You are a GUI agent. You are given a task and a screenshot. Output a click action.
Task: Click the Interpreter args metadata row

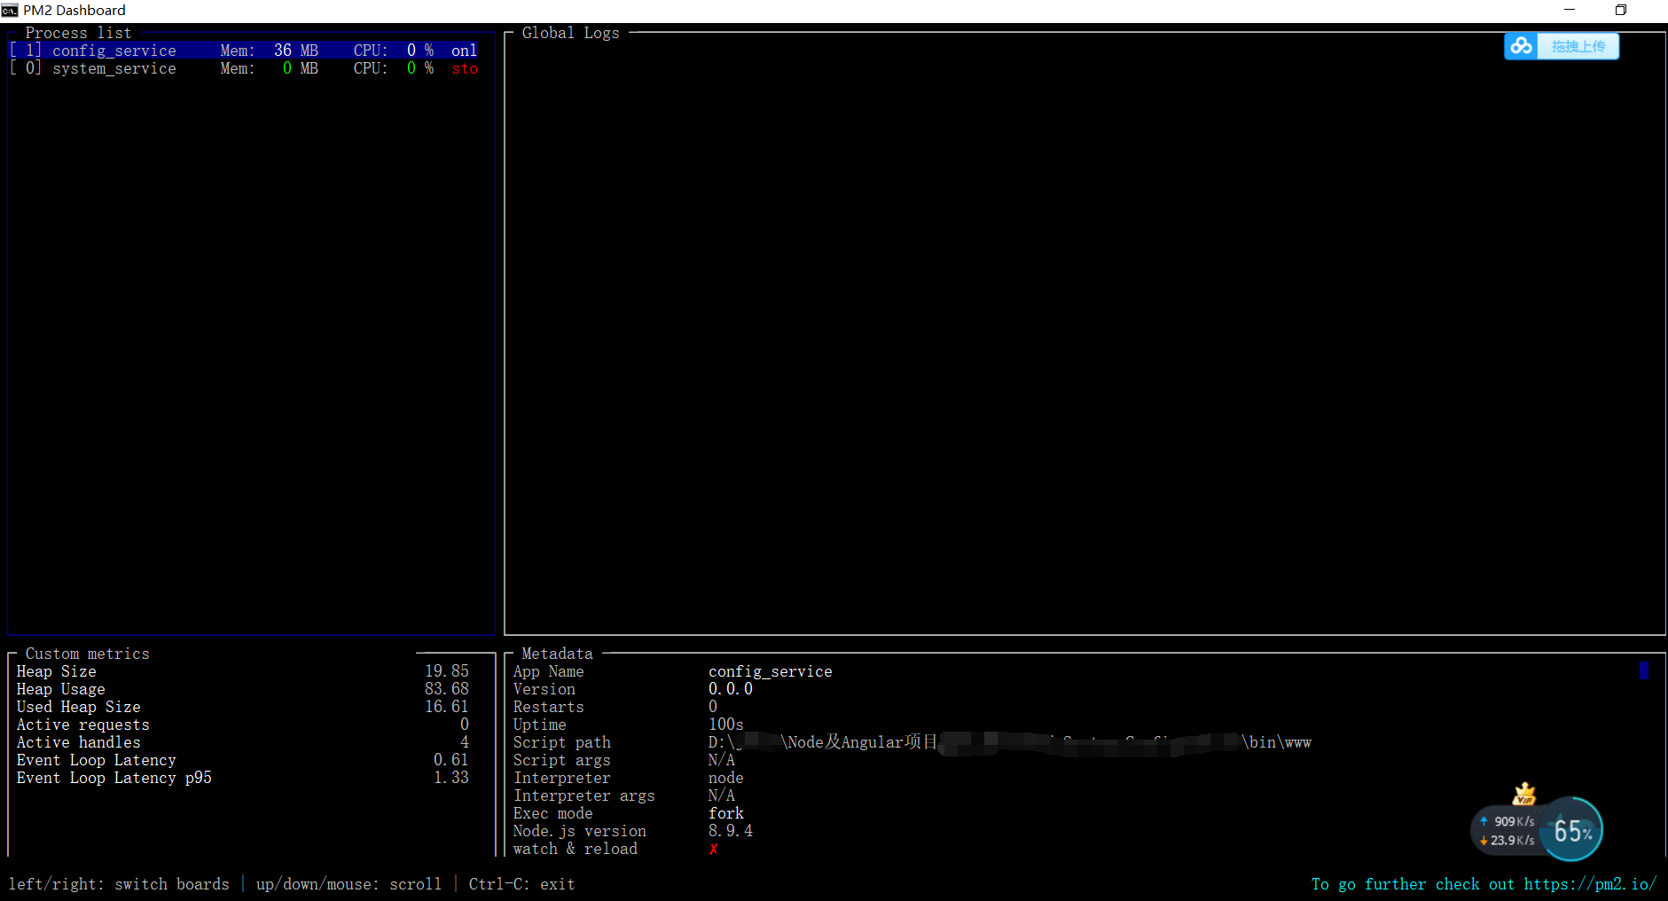point(623,795)
